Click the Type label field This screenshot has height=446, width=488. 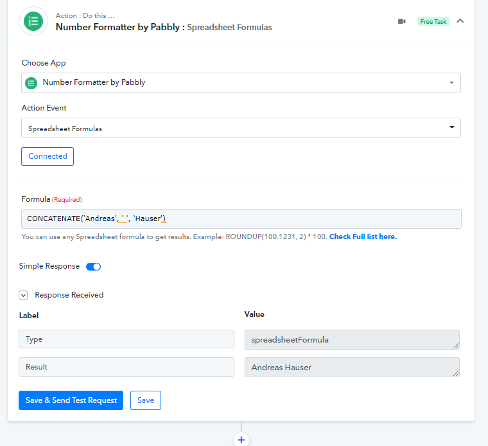(x=126, y=339)
